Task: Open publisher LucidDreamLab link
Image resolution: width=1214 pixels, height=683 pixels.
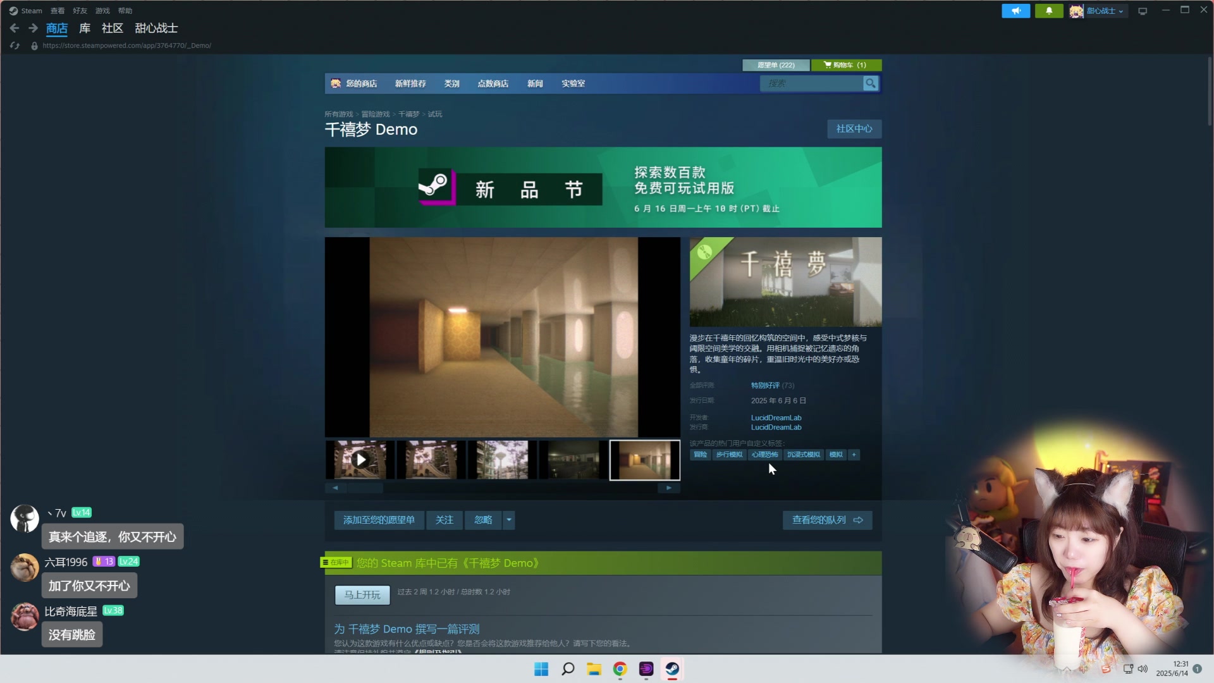Action: [776, 428]
